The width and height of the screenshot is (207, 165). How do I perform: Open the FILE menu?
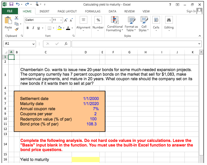click(10, 11)
